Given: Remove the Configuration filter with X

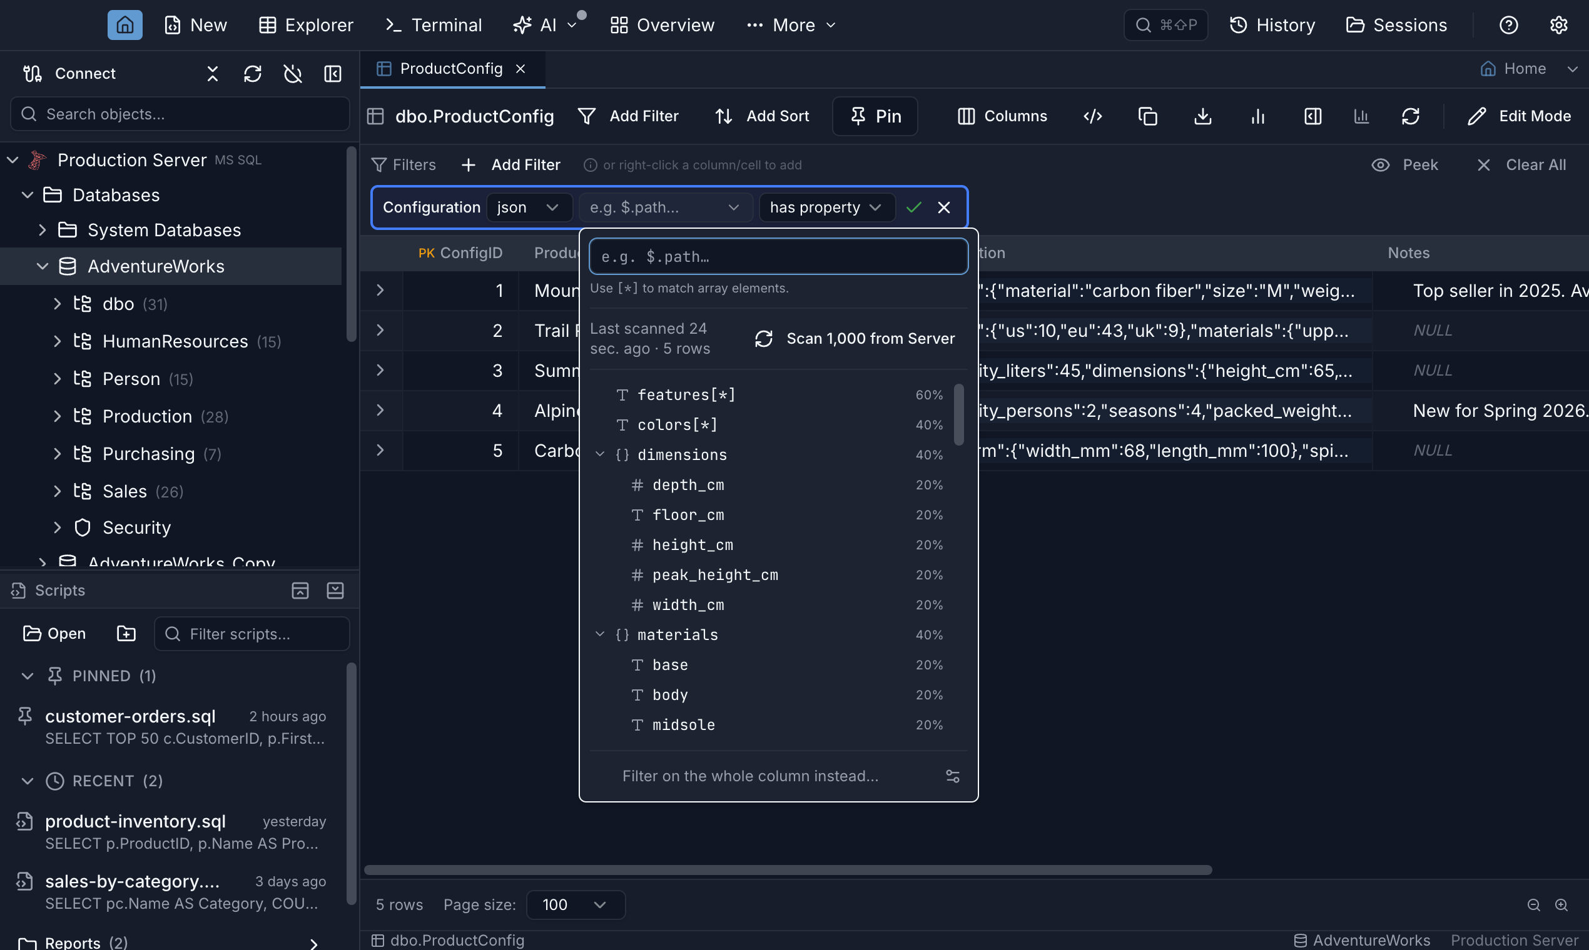Looking at the screenshot, I should tap(944, 207).
